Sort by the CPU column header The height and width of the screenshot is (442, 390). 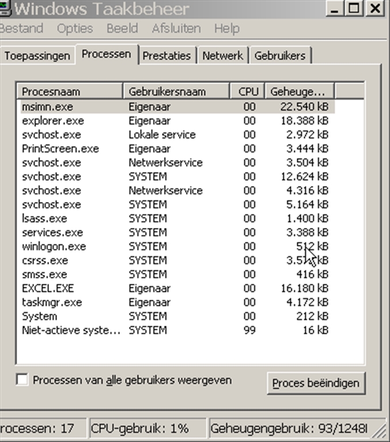point(248,92)
